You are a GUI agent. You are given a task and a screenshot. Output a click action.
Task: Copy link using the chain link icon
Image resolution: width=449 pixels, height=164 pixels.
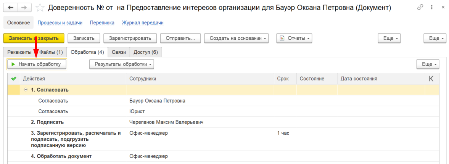click(420, 8)
